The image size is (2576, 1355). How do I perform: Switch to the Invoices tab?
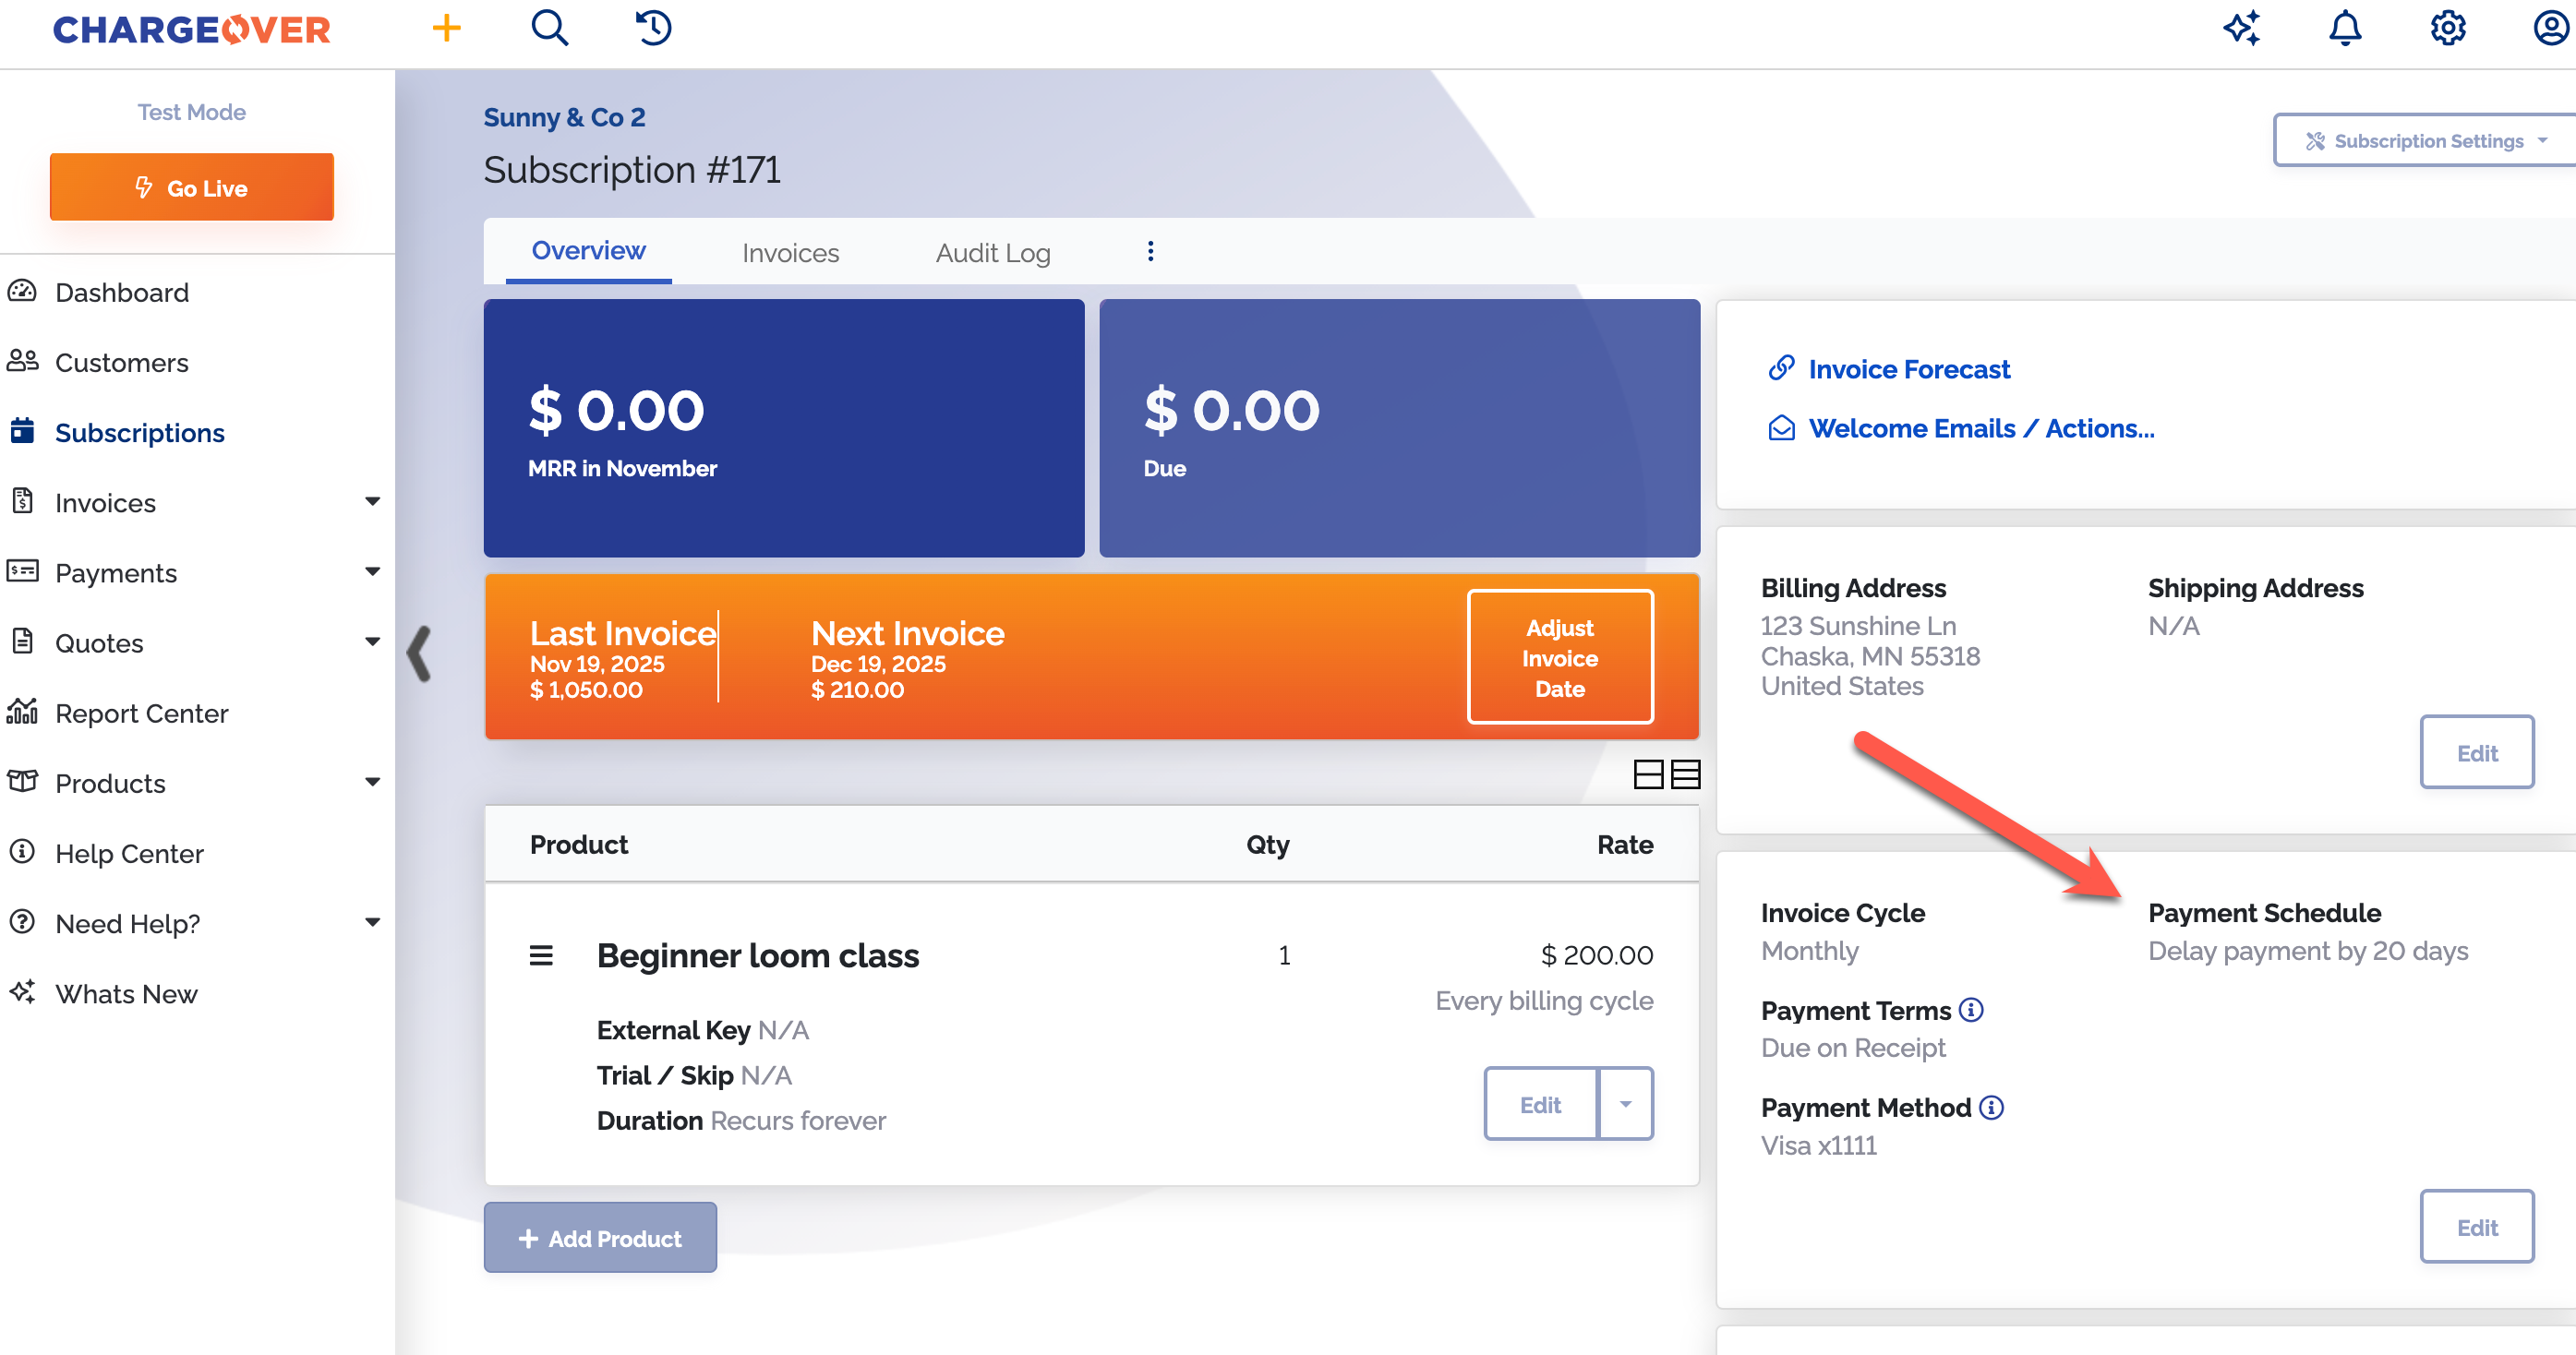(790, 253)
